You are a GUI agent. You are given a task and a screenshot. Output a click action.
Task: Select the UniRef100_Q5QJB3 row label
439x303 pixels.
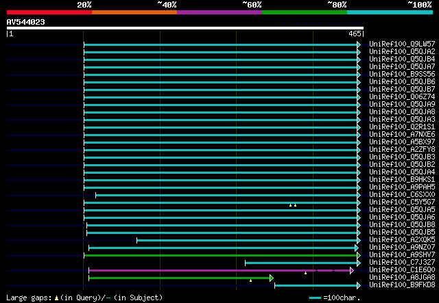point(402,157)
